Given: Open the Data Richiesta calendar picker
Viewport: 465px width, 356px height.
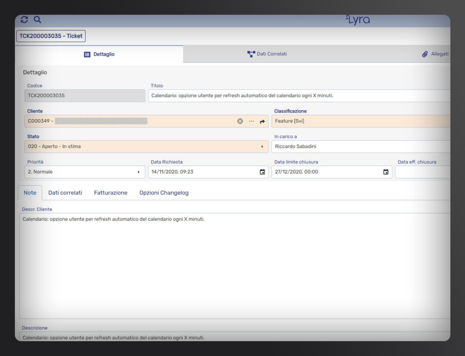Looking at the screenshot, I should coord(262,172).
